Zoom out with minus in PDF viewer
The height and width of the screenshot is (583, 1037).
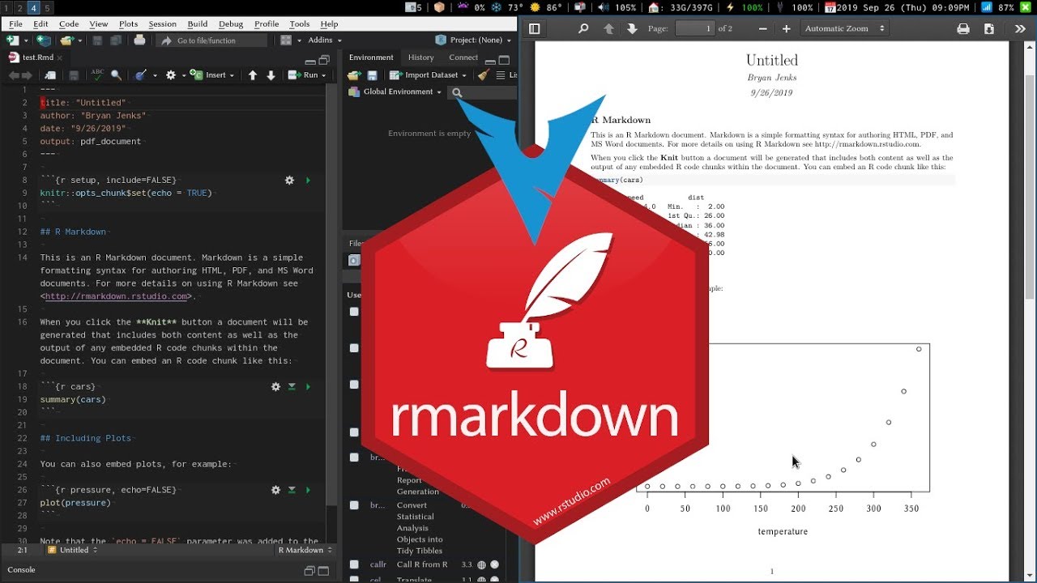[763, 28]
